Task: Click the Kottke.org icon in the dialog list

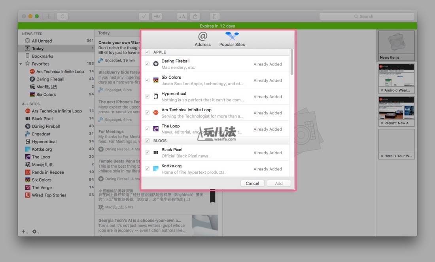Action: [x=156, y=169]
